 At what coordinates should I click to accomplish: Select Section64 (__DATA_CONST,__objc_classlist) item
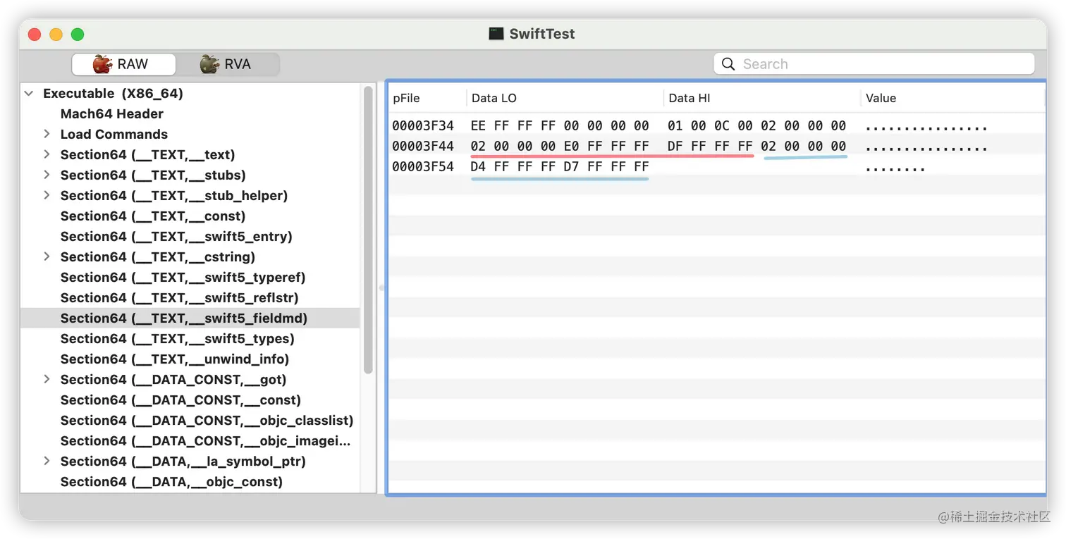coord(207,420)
